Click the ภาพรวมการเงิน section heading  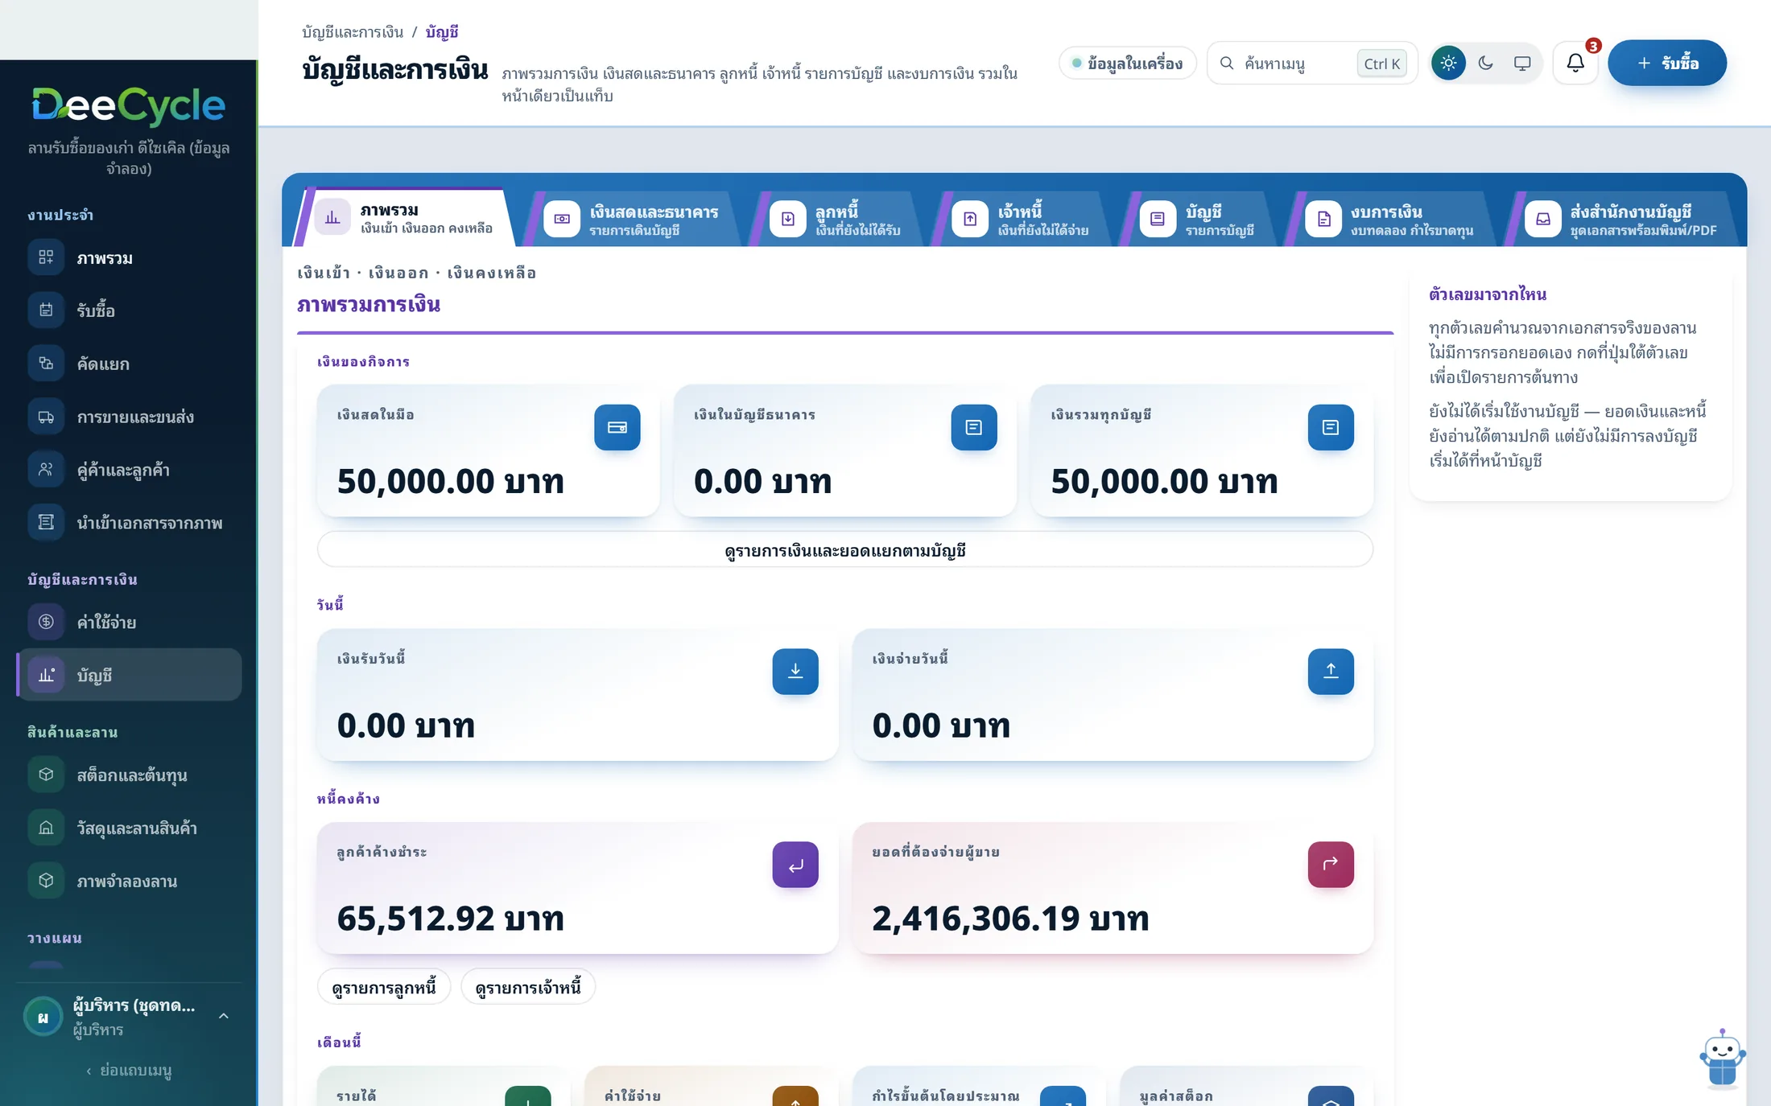coord(369,304)
